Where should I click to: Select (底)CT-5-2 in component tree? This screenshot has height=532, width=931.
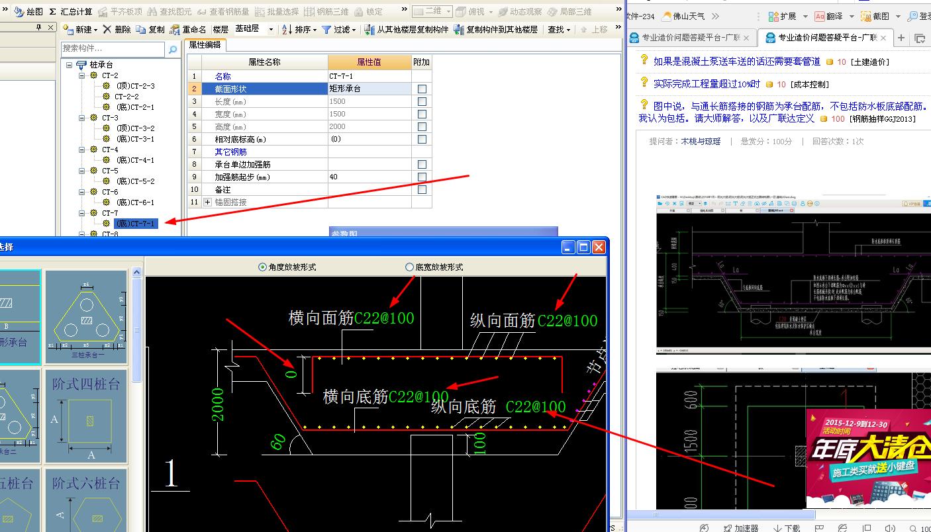135,181
